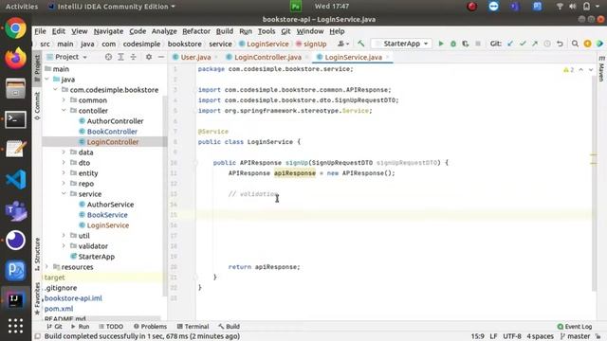
Task: Run the StarterApp configuration
Action: point(440,44)
